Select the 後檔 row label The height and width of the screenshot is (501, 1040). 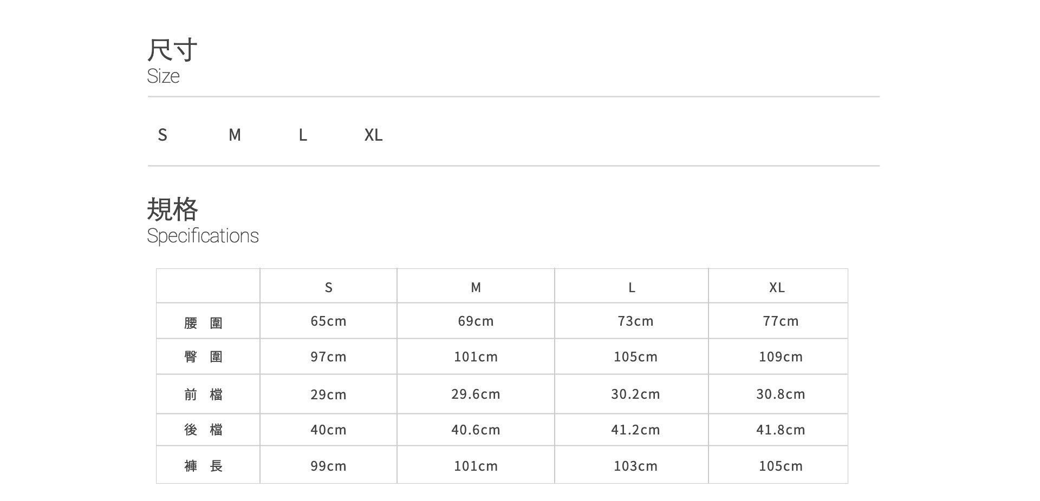[203, 430]
